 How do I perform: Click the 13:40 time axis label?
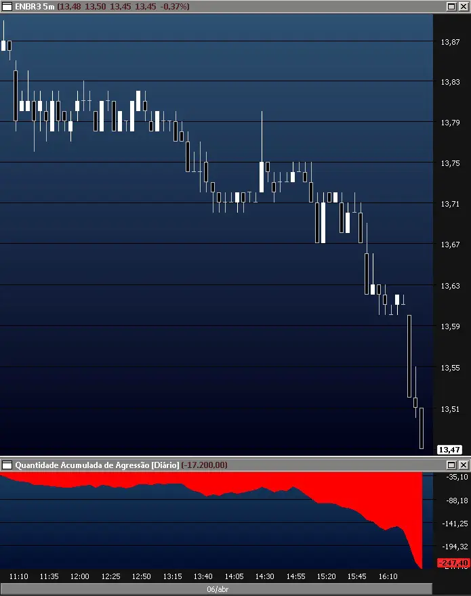point(203,576)
